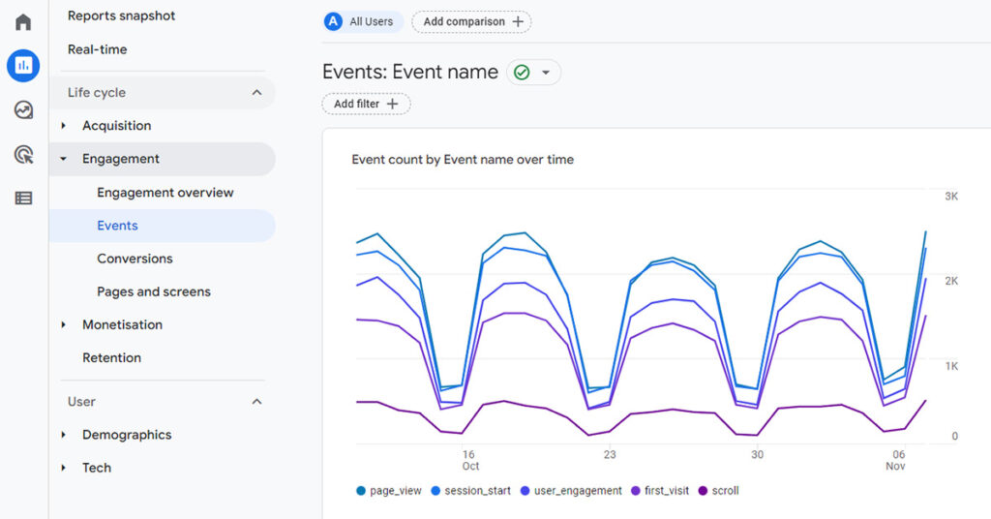Image resolution: width=991 pixels, height=519 pixels.
Task: Toggle the session_start legend series
Action: click(470, 491)
